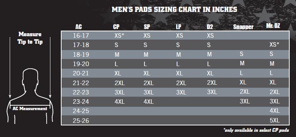Click the Mr. DZ column header
The width and height of the screenshot is (296, 137).
tap(273, 26)
